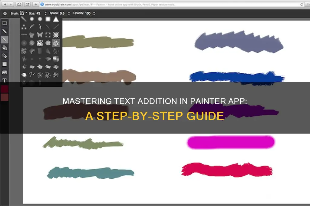Pick the selected speckle brush preset
The image size is (310, 206).
coord(56,43)
